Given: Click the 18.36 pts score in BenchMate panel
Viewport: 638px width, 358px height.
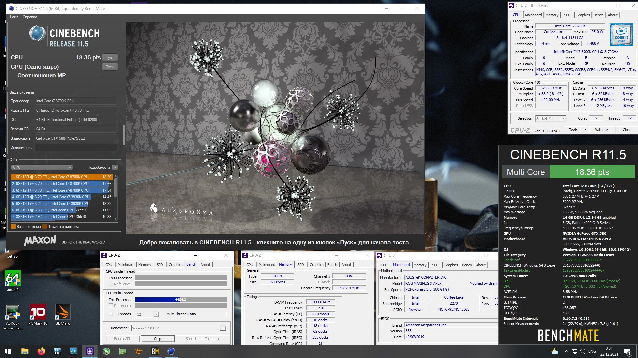Looking at the screenshot, I should click(x=592, y=172).
